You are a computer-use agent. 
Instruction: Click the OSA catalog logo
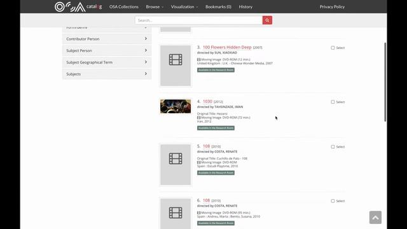(x=78, y=7)
